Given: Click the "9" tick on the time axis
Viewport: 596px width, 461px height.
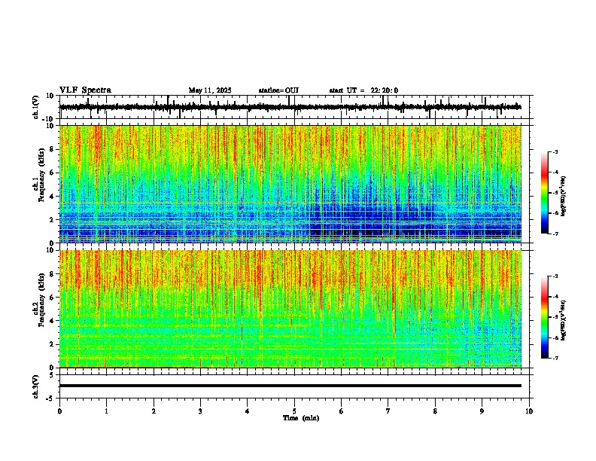Looking at the screenshot, I should coord(482,411).
